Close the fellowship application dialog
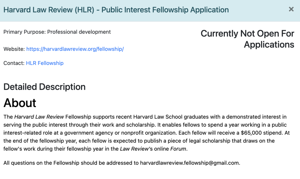 pyautogui.click(x=291, y=9)
